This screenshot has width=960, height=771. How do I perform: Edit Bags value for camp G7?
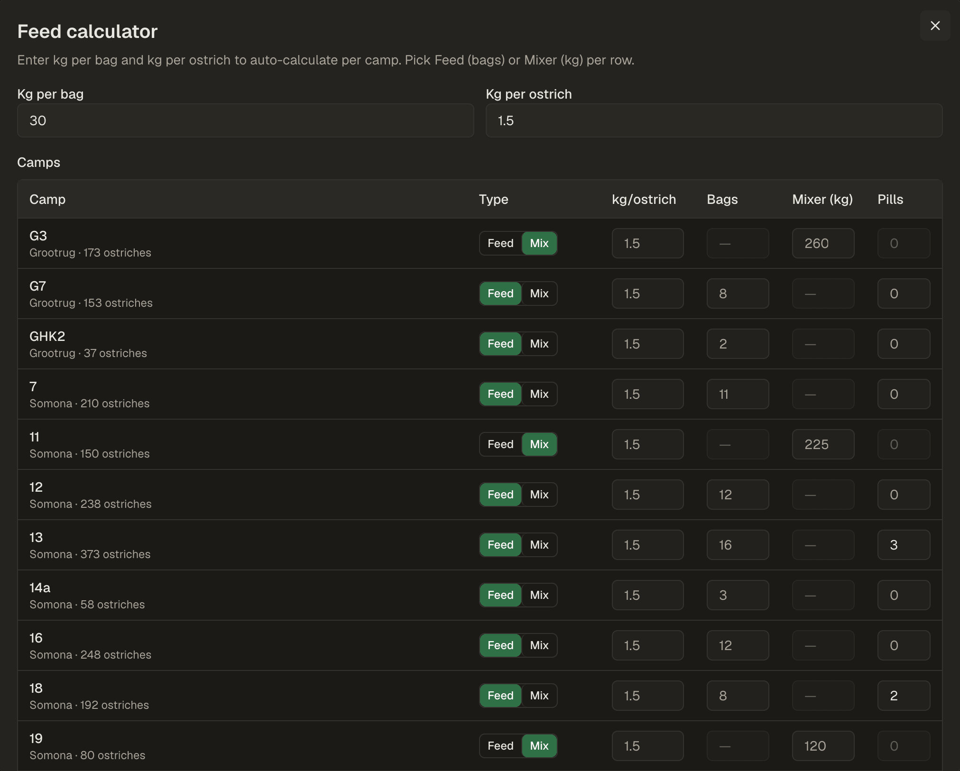pos(738,294)
